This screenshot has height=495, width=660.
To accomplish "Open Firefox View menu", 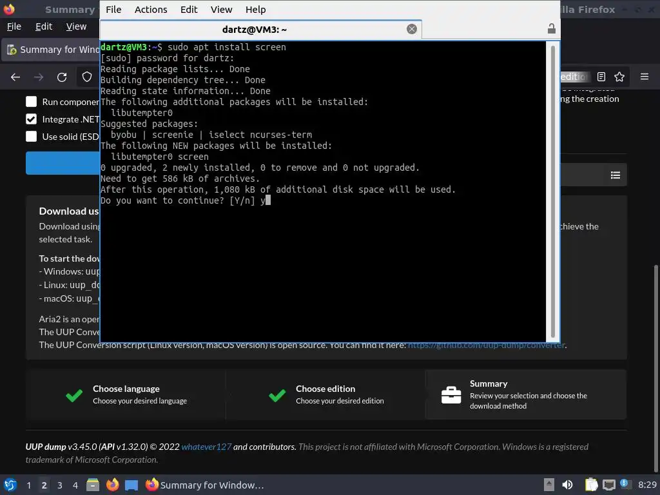I will [76, 26].
